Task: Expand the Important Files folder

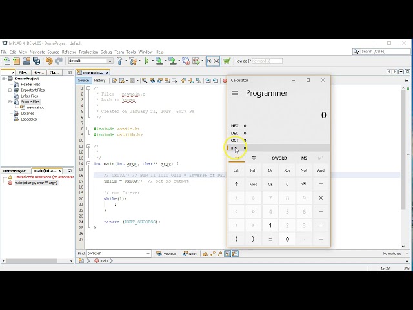Action: 10,90
